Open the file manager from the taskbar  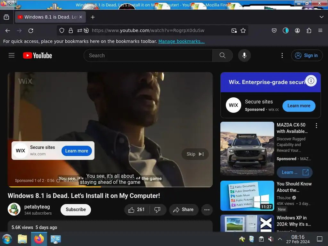(22, 239)
